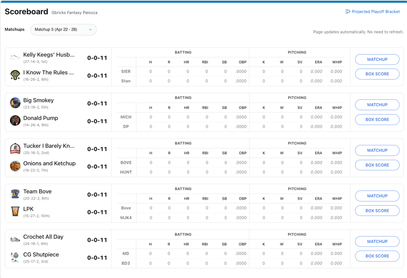Image resolution: width=407 pixels, height=278 pixels.
Task: Click Tucker I Barely Kn... cap logo
Action: pos(15,148)
